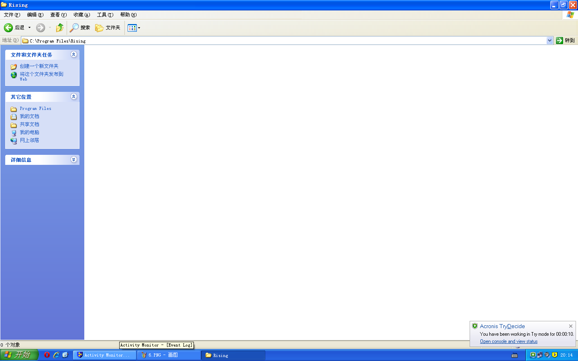Go up one folder level
The width and height of the screenshot is (578, 361).
tap(60, 28)
